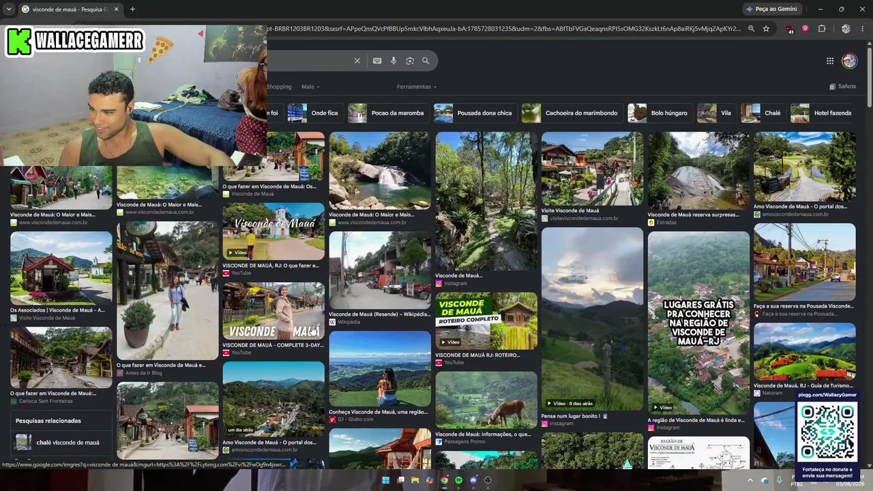Open File Explorer from the taskbar
The height and width of the screenshot is (491, 873).
[x=415, y=480]
